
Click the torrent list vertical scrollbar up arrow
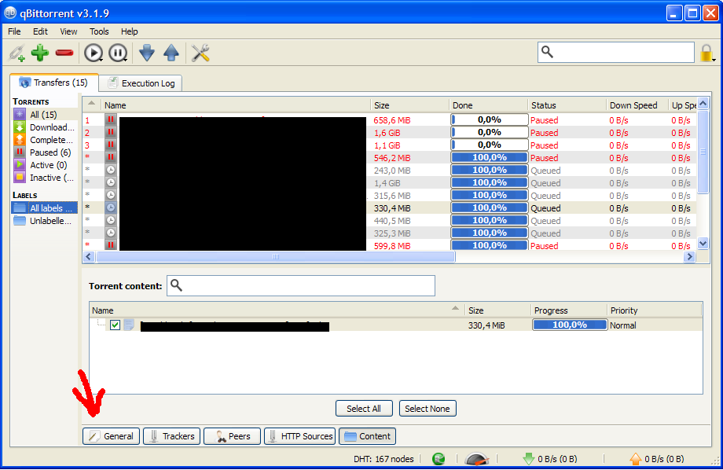703,103
